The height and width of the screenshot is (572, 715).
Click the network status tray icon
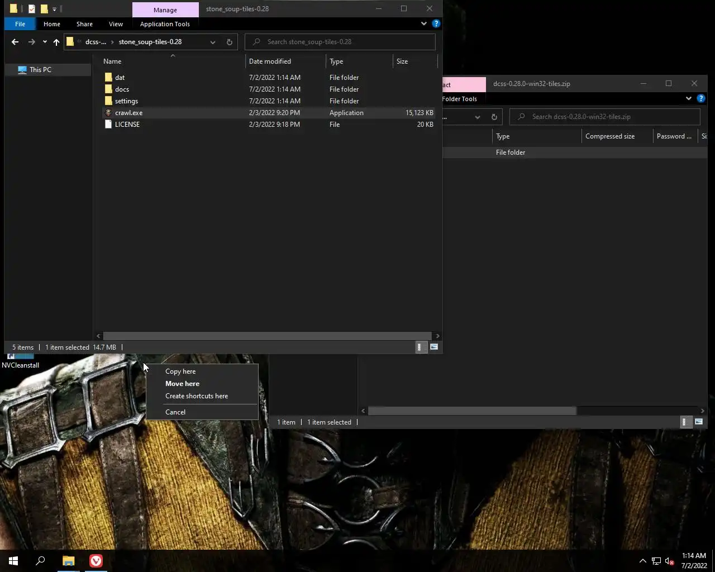coord(656,561)
